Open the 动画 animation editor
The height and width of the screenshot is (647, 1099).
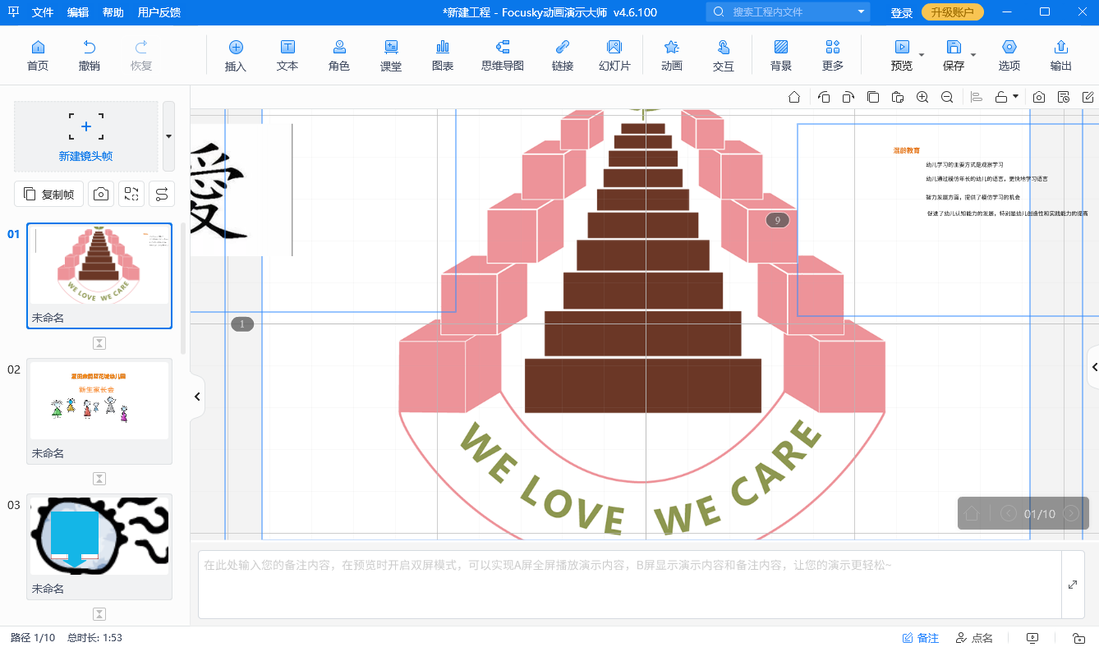click(672, 55)
